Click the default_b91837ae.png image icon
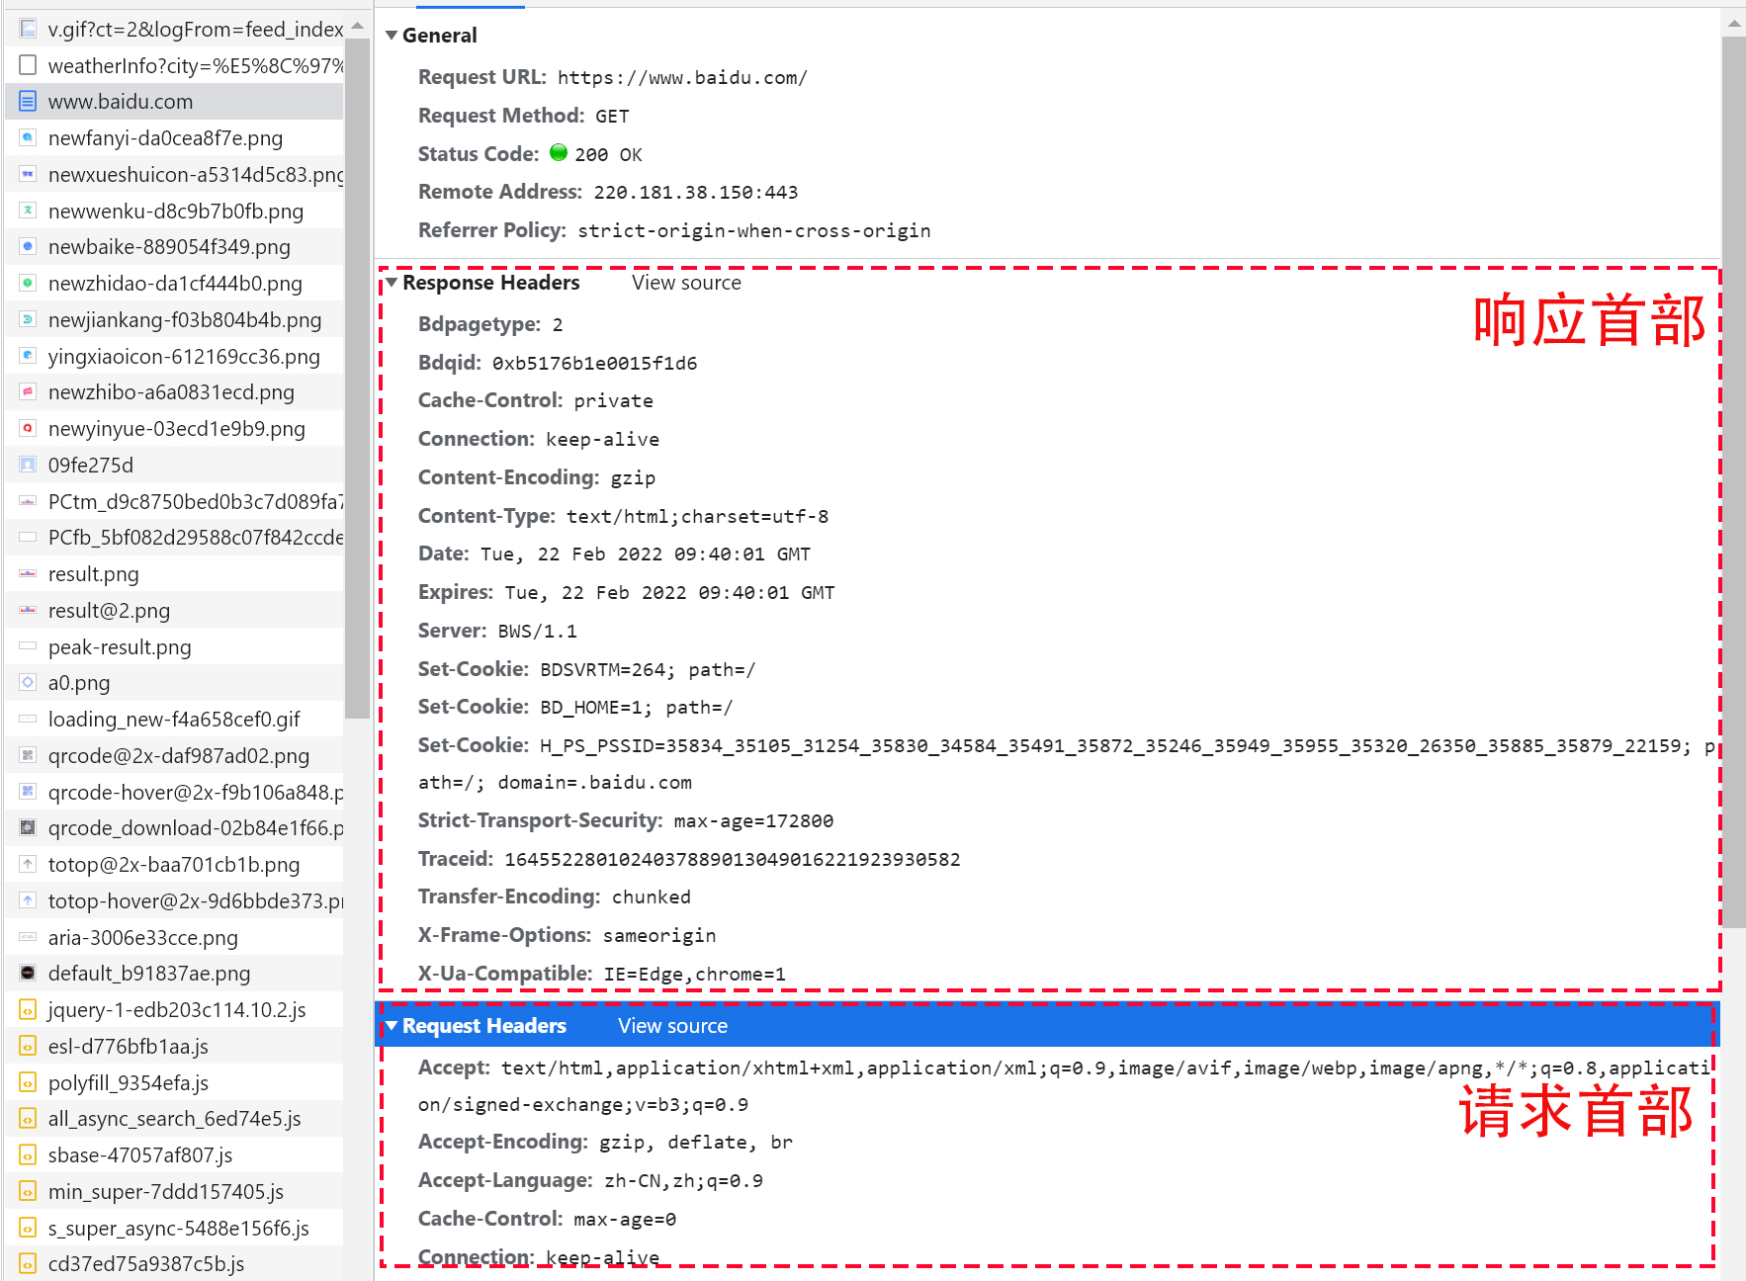 tap(28, 973)
